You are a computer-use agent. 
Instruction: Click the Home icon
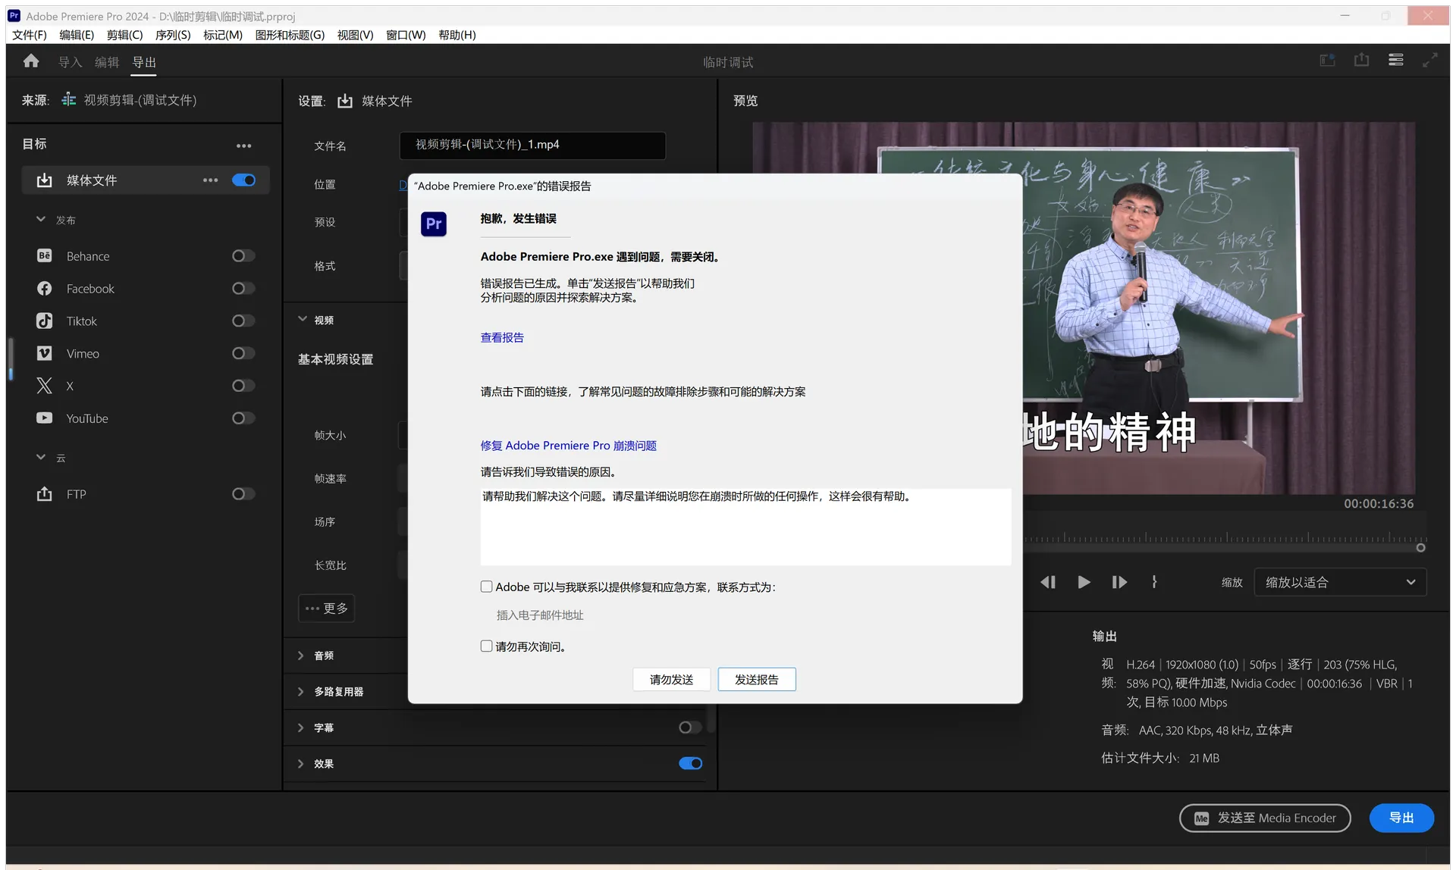[x=31, y=61]
